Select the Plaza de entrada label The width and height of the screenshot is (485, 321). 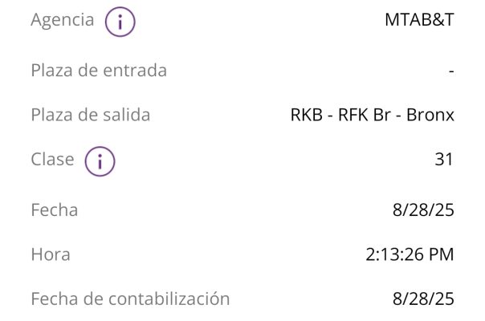coord(99,71)
